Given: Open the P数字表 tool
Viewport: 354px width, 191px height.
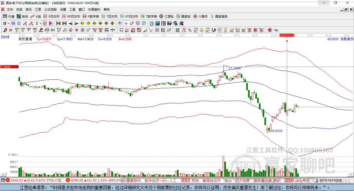Looking at the screenshot, I should (91, 17).
